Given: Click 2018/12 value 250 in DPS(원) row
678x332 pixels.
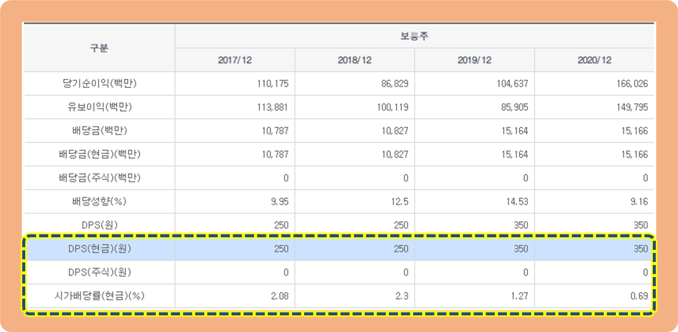Looking at the screenshot, I should tap(401, 225).
